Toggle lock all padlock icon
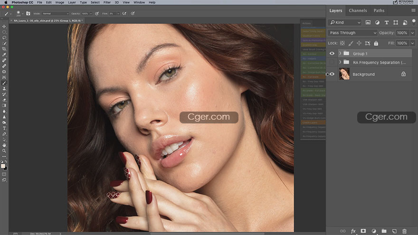The height and width of the screenshot is (235, 418). click(x=376, y=43)
